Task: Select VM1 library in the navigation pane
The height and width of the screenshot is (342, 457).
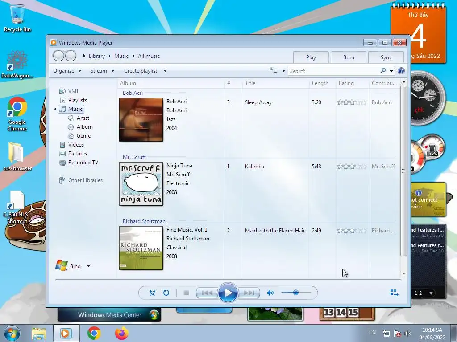Action: point(69,91)
